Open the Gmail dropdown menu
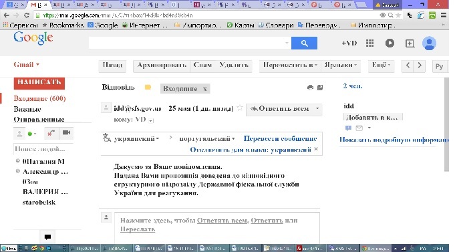The width and height of the screenshot is (455, 252). [x=27, y=64]
